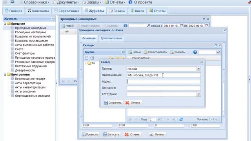Image resolution: width=251 pixels, height=141 pixels.
Task: Click collapse-all minus icon in Группа panel
Action: [x=87, y=58]
